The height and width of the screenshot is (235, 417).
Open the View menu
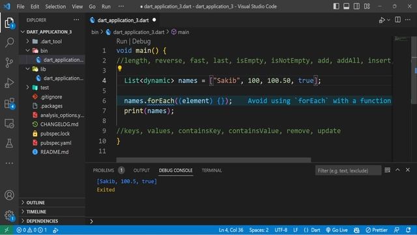click(x=77, y=7)
